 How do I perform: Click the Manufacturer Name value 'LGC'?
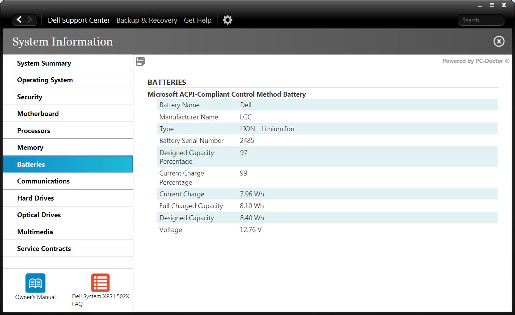click(246, 117)
